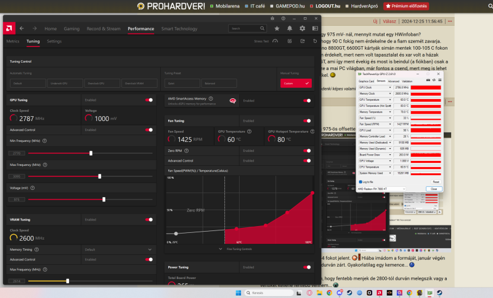Switch to the Gaming tab

pyautogui.click(x=71, y=28)
